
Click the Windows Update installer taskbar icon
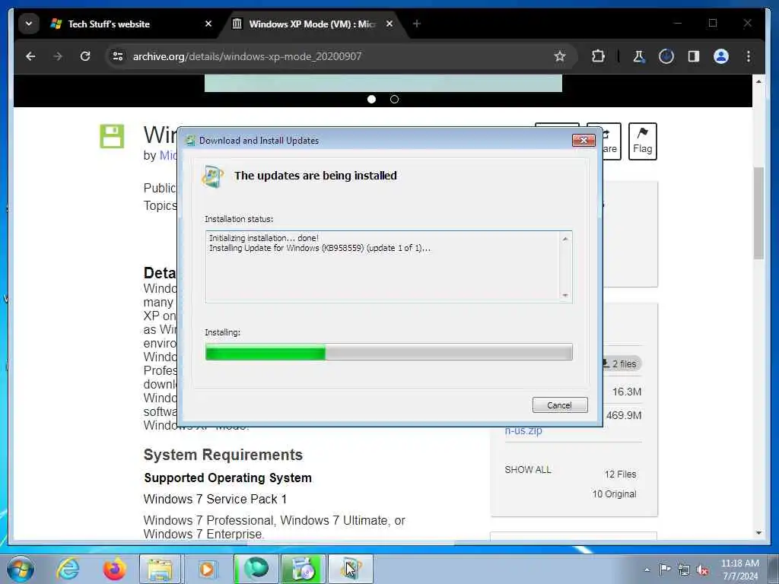point(350,569)
